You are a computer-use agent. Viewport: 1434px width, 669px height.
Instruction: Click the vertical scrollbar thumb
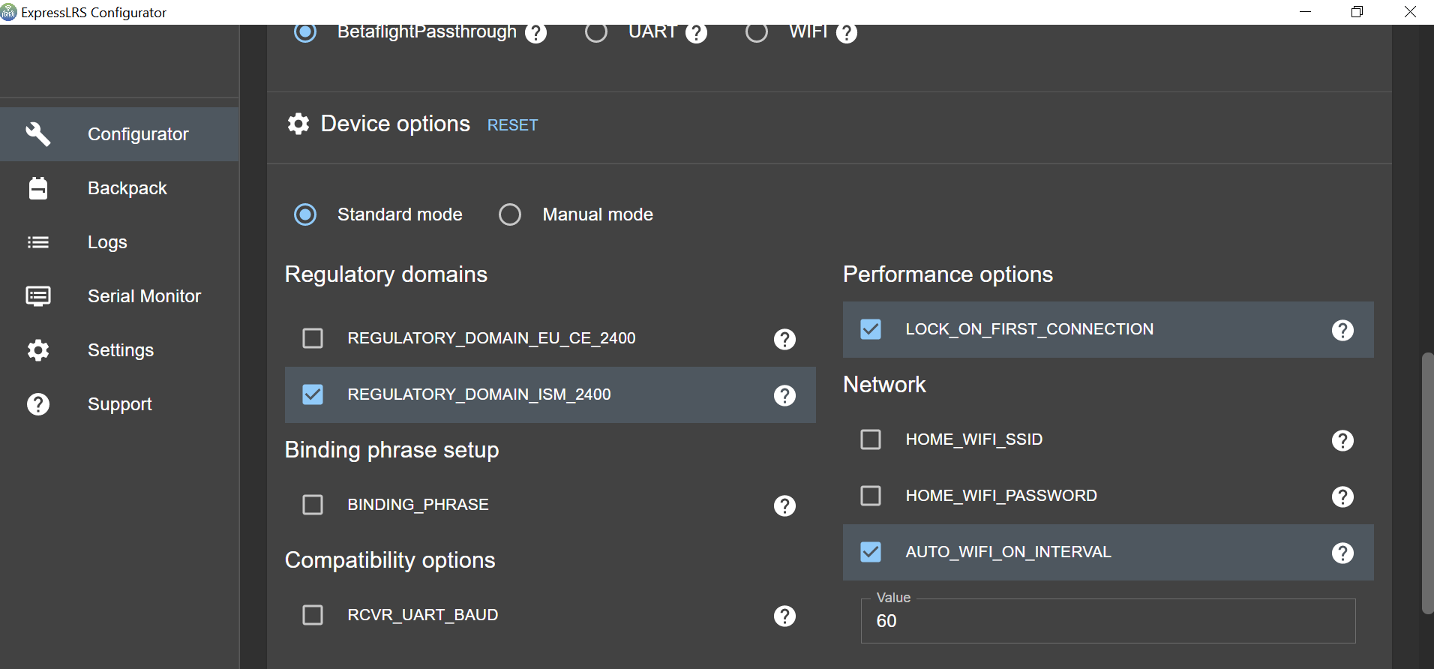[1427, 484]
